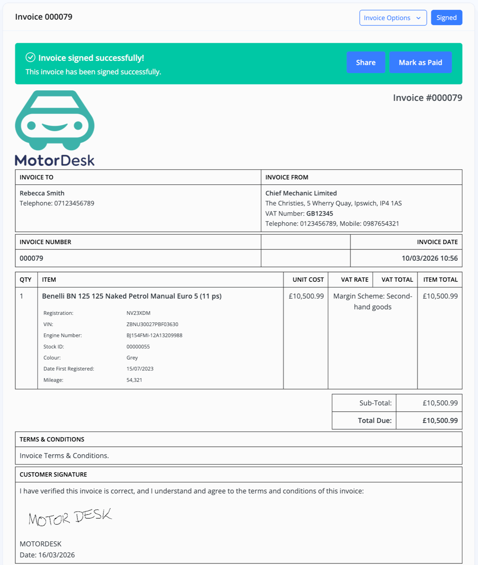Click the Total Due amount £10,500.99
This screenshot has height=565, width=478.
pyautogui.click(x=440, y=421)
